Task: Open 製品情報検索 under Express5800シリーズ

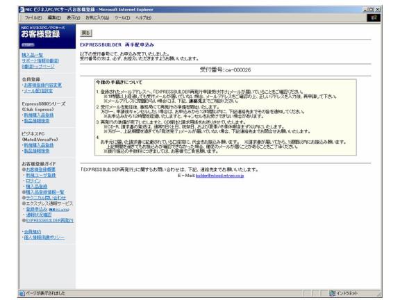Action: (x=37, y=121)
